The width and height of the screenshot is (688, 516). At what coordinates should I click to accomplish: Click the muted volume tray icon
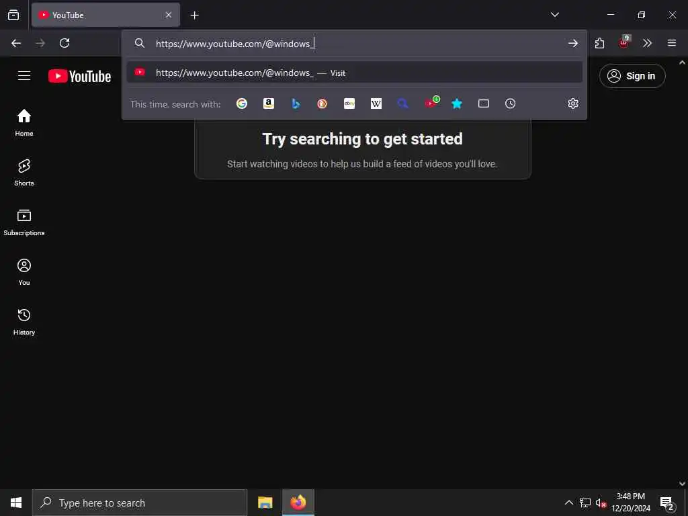[x=601, y=503]
